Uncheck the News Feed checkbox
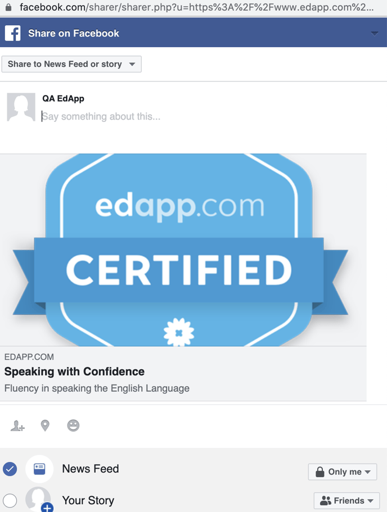Image resolution: width=387 pixels, height=512 pixels. coord(10,469)
